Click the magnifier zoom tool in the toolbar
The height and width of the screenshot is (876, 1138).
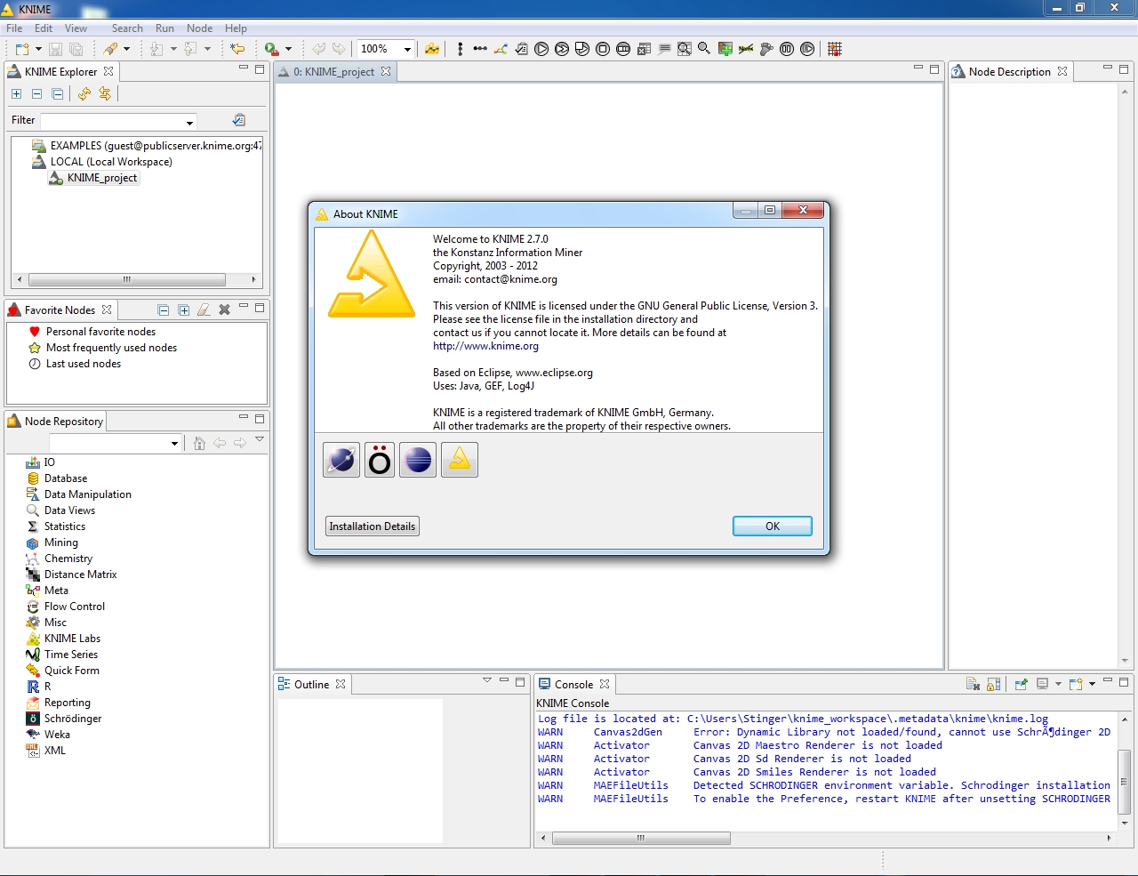pyautogui.click(x=704, y=49)
